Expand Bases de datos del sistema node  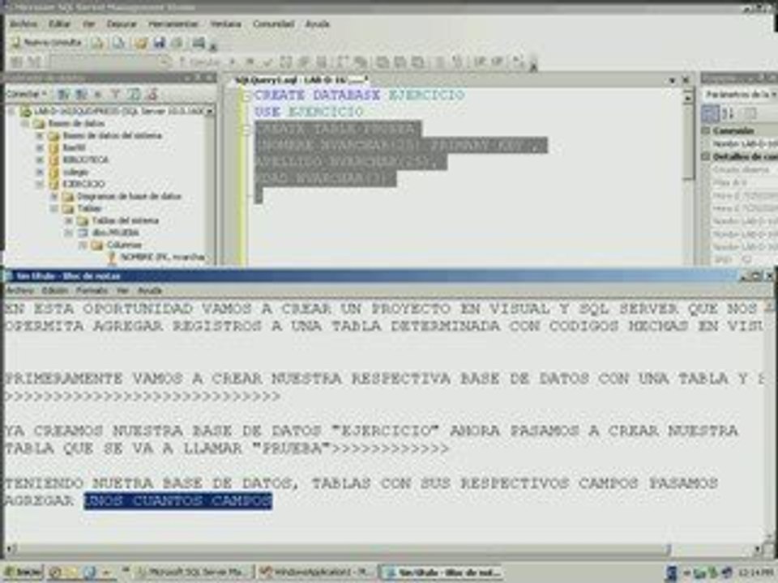[x=40, y=135]
